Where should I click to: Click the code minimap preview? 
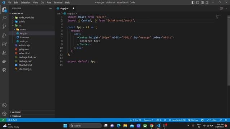click(220, 17)
